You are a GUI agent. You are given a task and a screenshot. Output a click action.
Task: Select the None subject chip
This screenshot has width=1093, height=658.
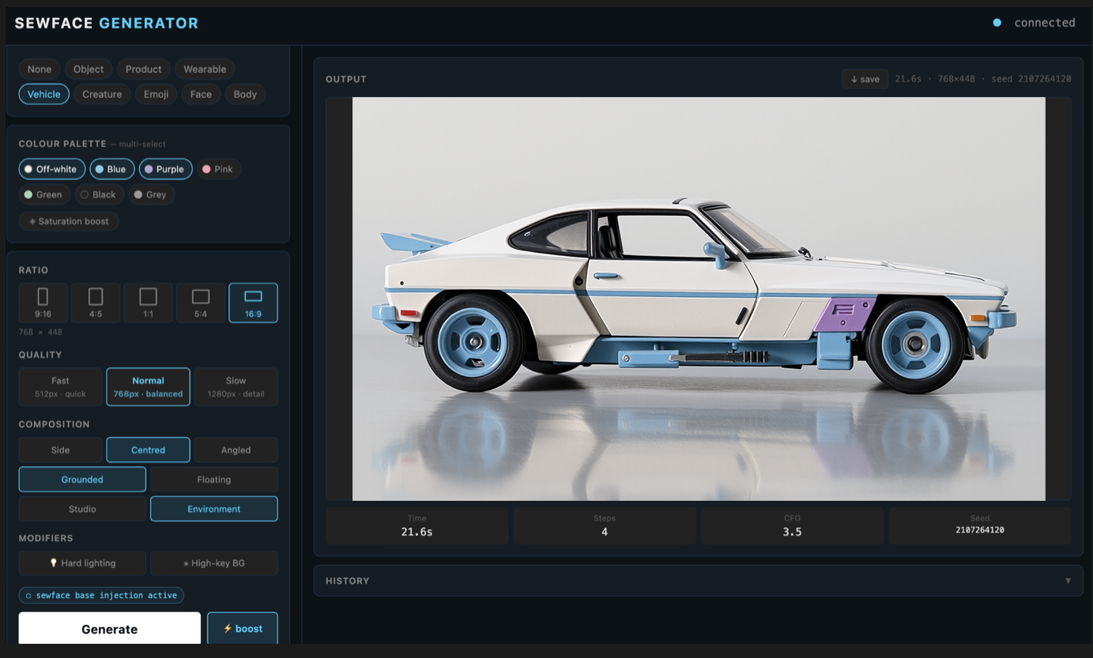40,70
